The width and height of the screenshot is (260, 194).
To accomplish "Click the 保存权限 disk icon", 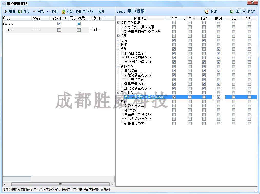I will point(232,11).
